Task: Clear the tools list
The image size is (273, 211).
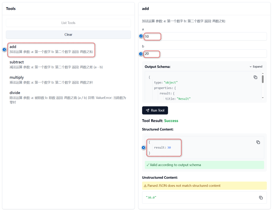Action: (68, 35)
